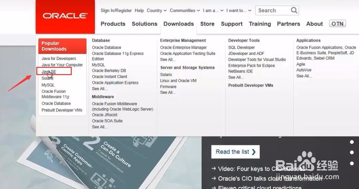Open Developer Tools for Visual Studio
359x189 pixels.
257,60
